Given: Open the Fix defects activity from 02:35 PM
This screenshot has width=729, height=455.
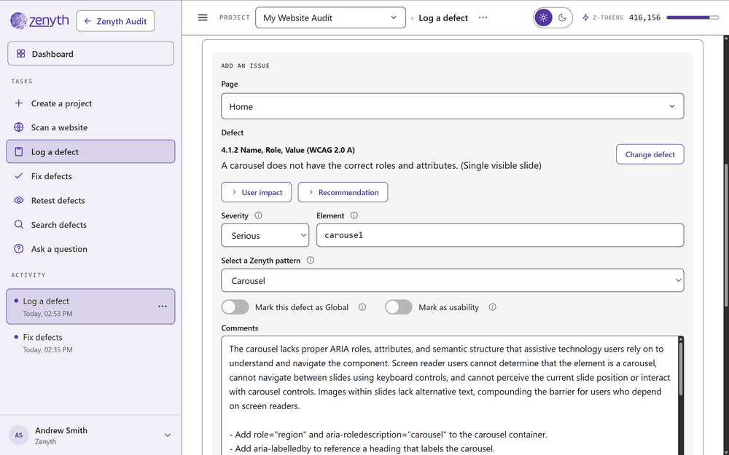Looking at the screenshot, I should tap(90, 343).
